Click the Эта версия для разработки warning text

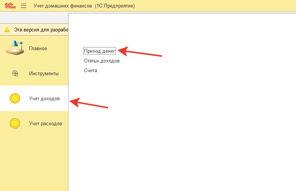41,30
